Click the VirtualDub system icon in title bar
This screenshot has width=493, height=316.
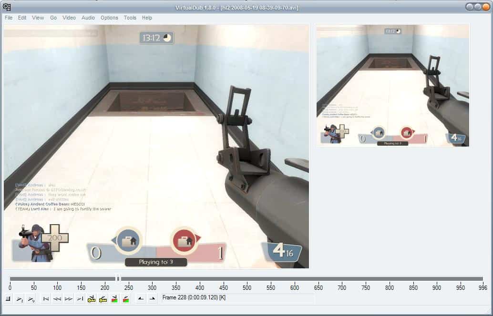click(x=7, y=7)
